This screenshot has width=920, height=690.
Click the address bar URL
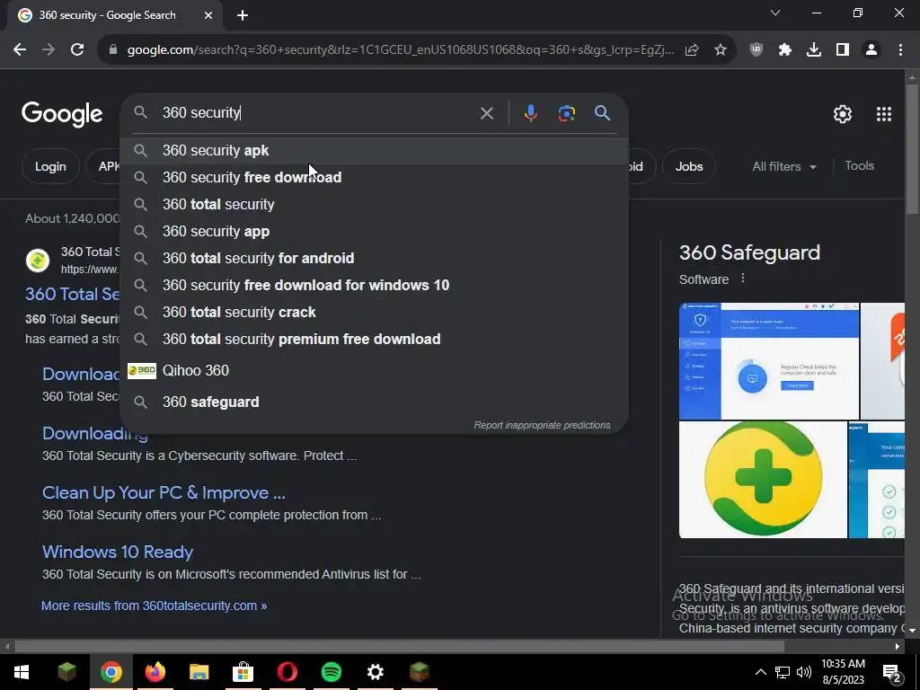click(401, 50)
